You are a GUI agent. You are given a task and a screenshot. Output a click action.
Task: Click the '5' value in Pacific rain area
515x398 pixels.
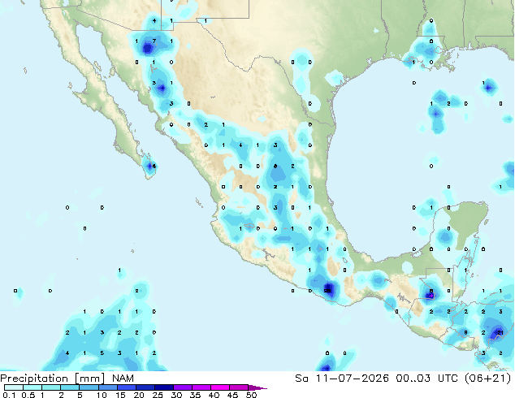click(x=102, y=353)
